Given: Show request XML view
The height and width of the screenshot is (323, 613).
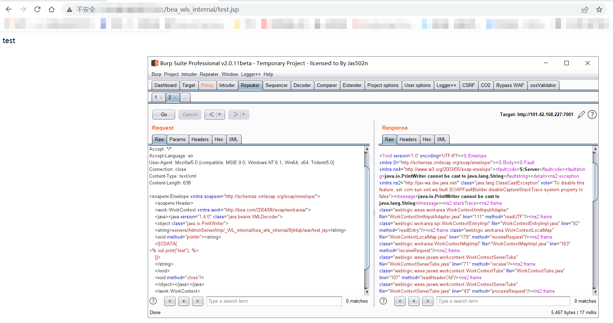Looking at the screenshot, I should point(233,139).
